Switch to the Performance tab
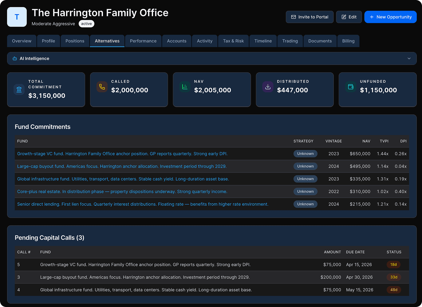422x307 pixels. [x=143, y=41]
